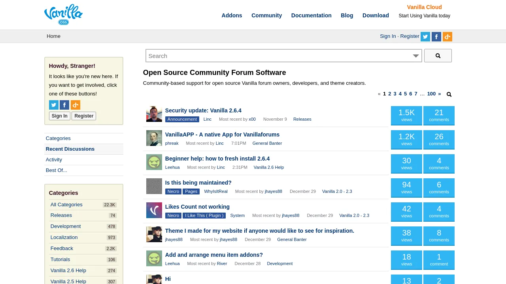
Task: Go to page 100 of discussions
Action: click(431, 94)
